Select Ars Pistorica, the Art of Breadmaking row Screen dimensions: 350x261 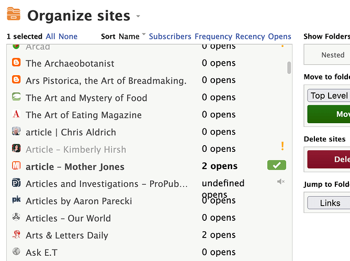coord(149,80)
